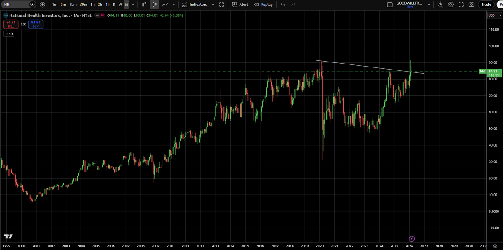Screen dimensions: 503x250
Task: Open time axis settings gear icon
Action: point(495,246)
